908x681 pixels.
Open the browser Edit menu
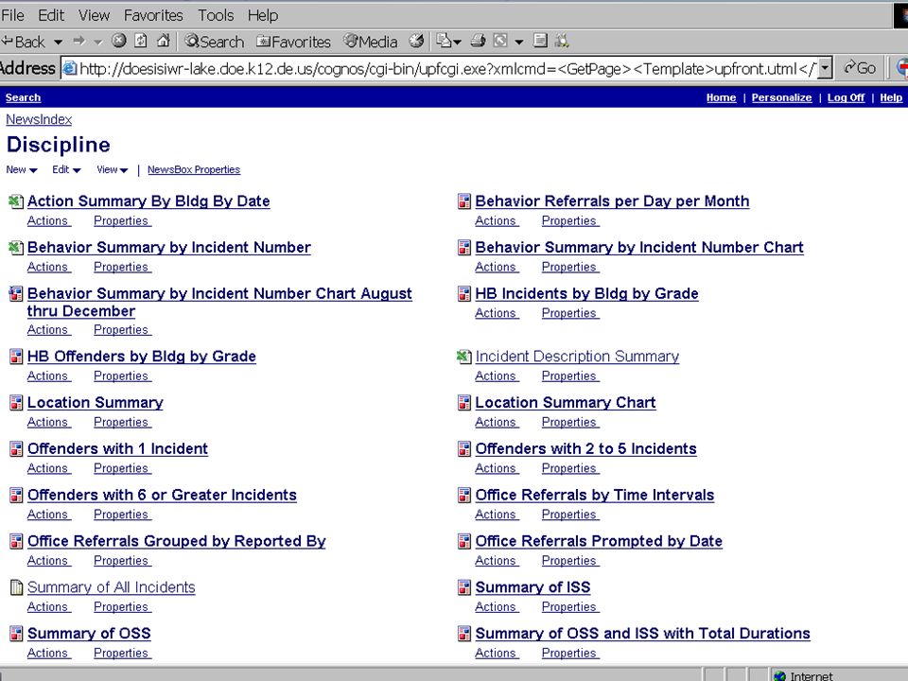(51, 16)
